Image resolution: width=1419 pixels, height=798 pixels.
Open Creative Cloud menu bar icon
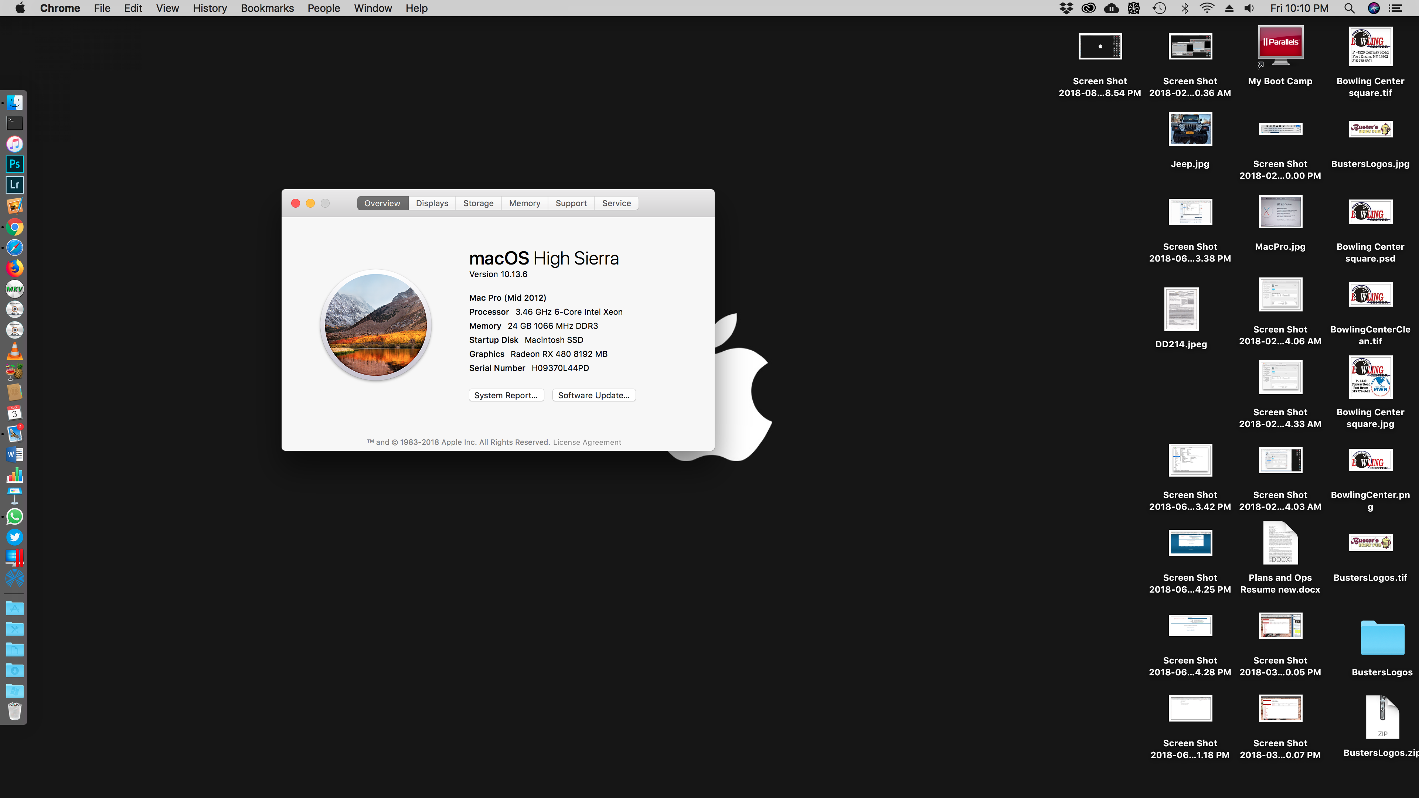coord(1089,8)
